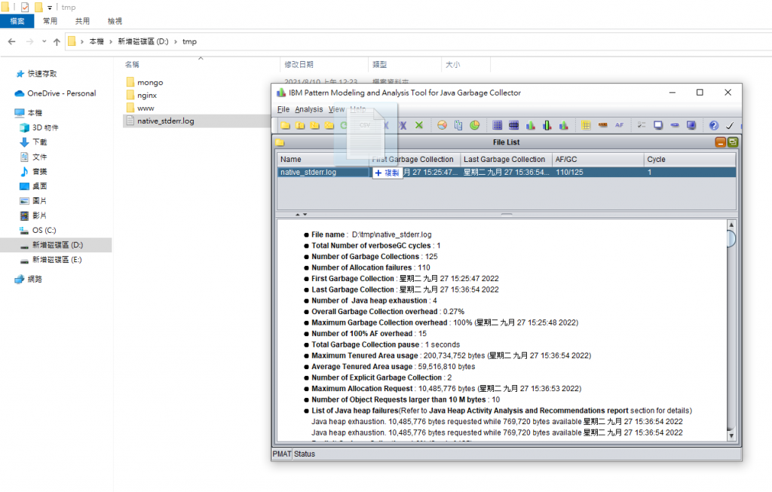
Task: Click the two-documents compare icon in PMAT toolbar
Action: point(458,126)
